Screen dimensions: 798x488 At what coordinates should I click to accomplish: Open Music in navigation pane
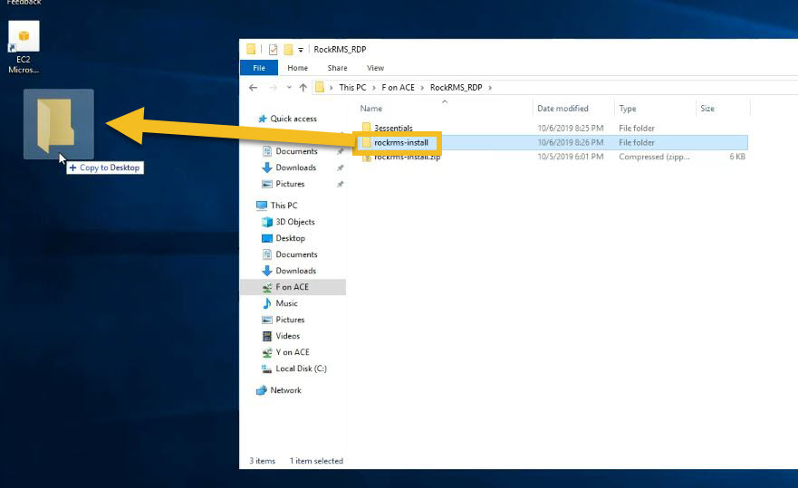286,303
